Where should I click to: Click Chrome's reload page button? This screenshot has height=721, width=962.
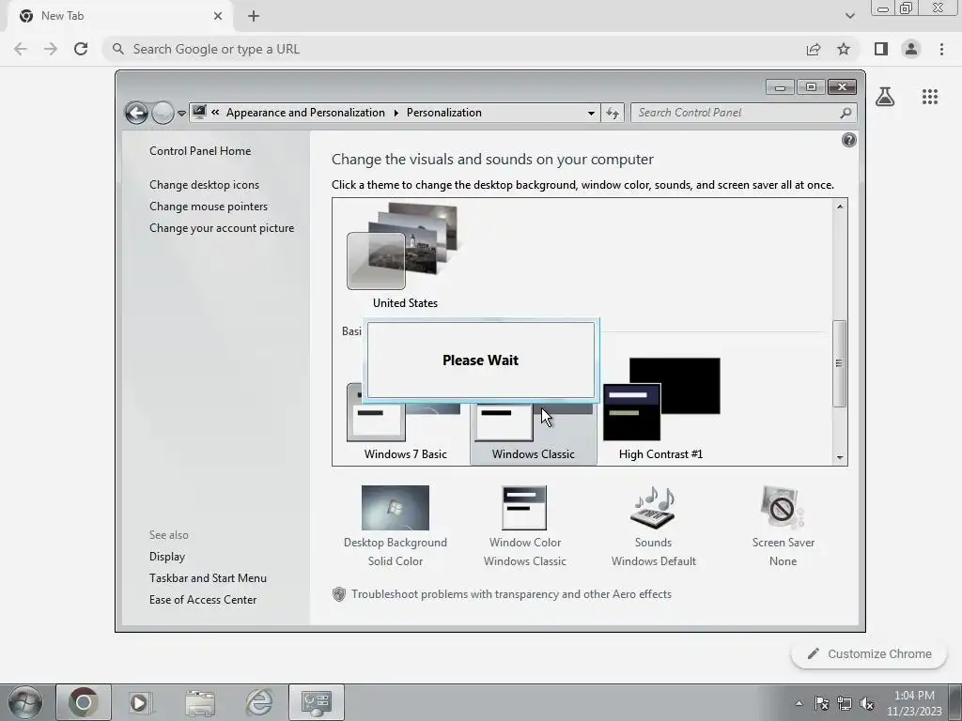[81, 49]
